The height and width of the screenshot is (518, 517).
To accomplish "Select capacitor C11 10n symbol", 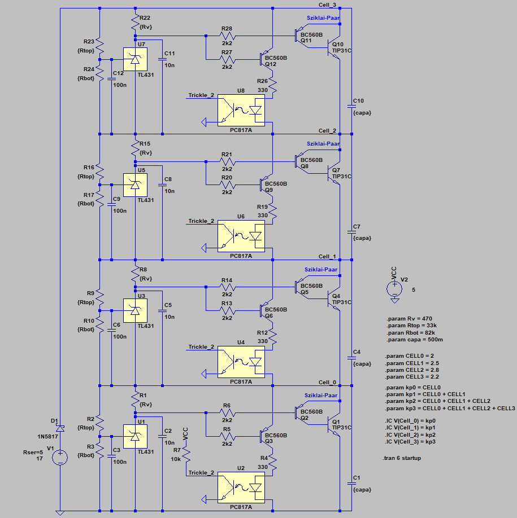I will [x=162, y=59].
